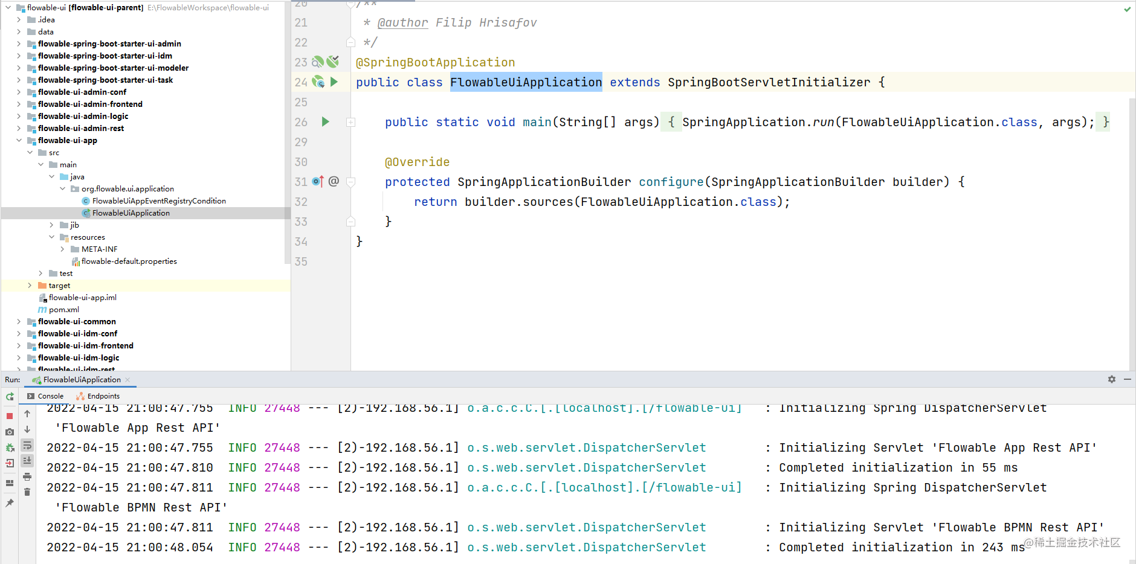Screen dimensions: 1136x564
Task: Select flowable-ui-app.iml file
Action: point(83,298)
